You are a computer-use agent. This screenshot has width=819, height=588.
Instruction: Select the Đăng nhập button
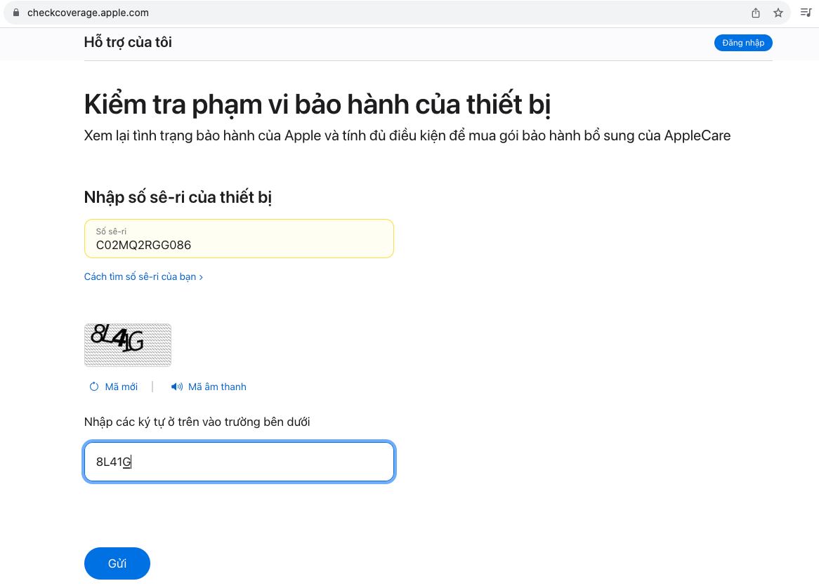click(743, 43)
